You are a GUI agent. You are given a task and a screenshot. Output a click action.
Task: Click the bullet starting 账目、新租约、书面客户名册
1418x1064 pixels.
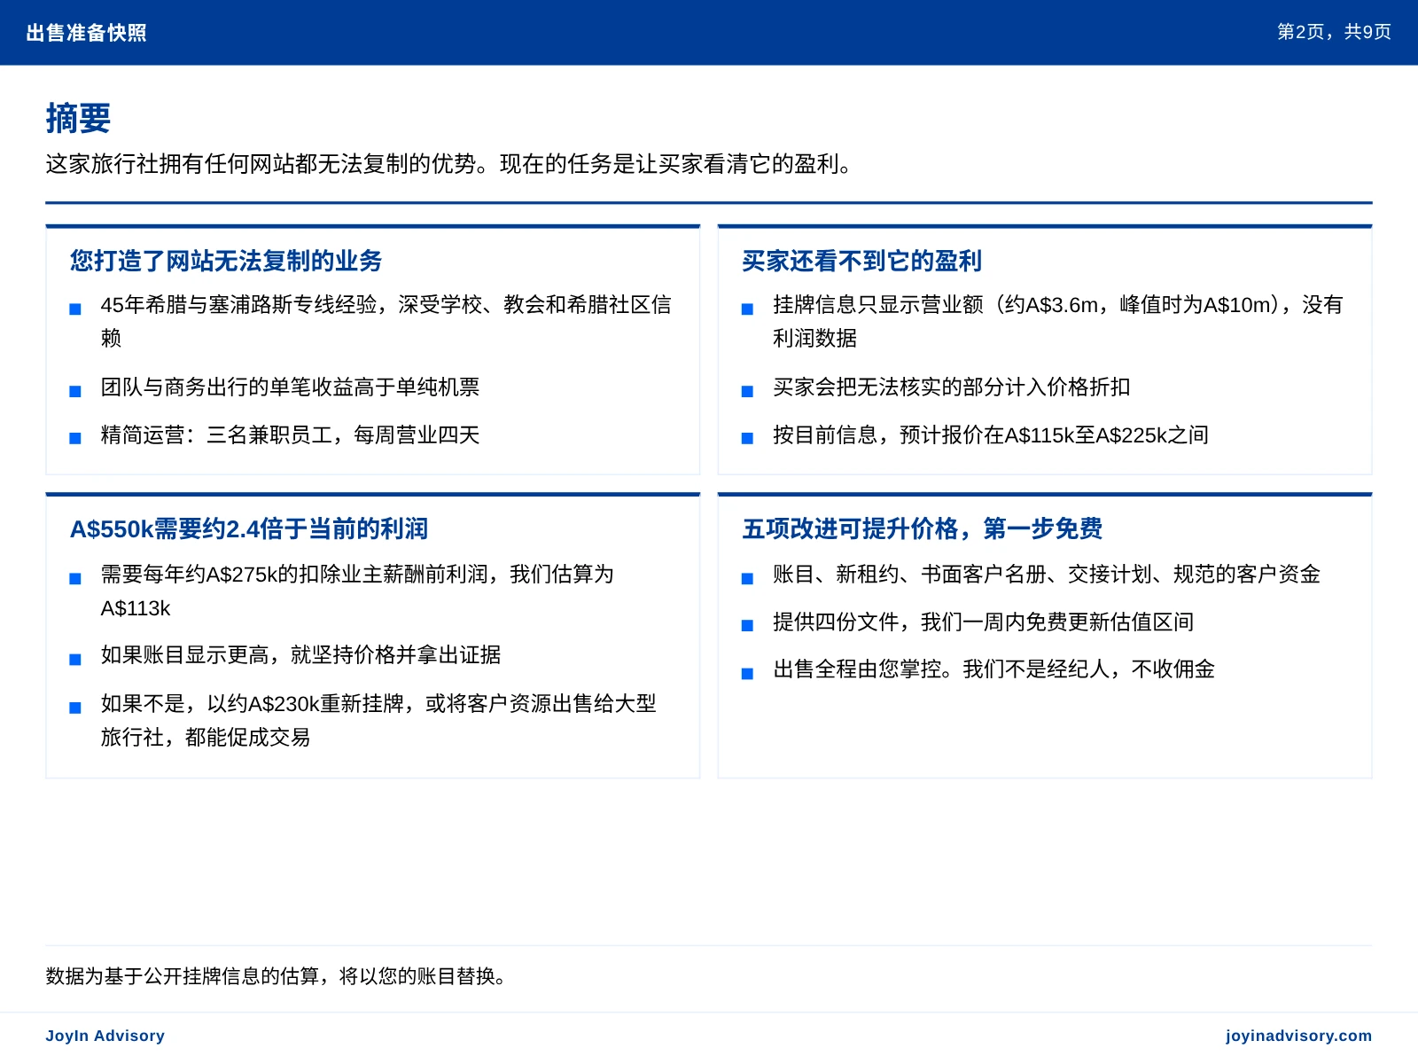point(1046,574)
